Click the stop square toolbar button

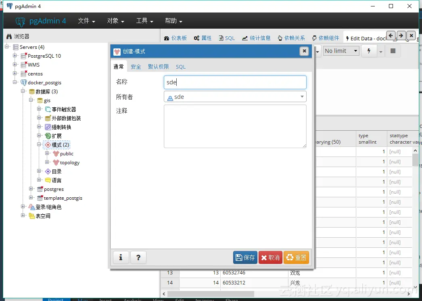393,51
